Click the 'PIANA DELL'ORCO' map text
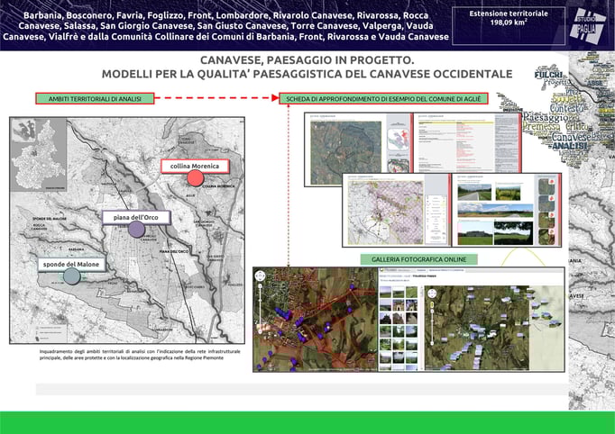Viewport: 615px width, 434px height. pyautogui.click(x=174, y=251)
